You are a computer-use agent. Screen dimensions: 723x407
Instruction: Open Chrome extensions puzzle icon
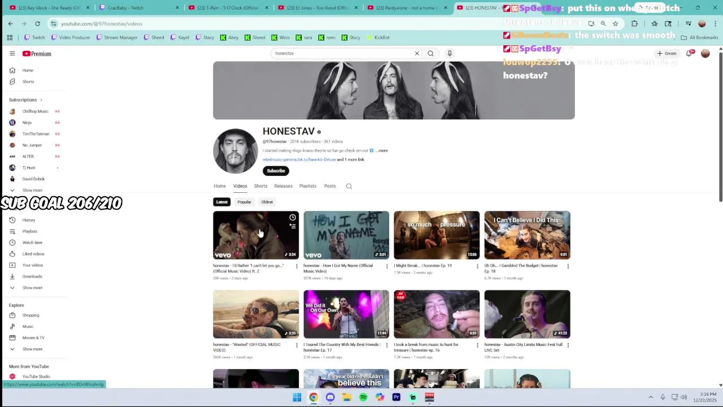(x=634, y=24)
